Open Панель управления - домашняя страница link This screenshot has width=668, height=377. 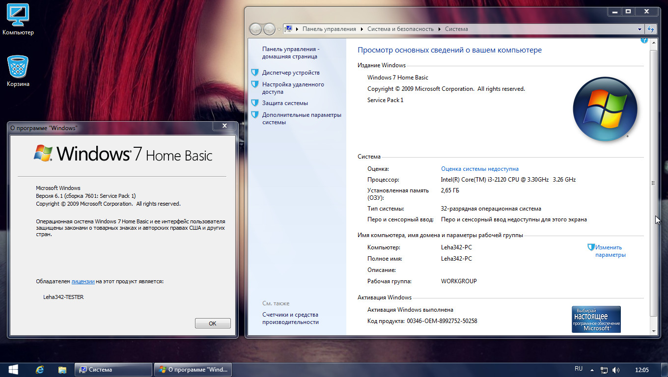[x=291, y=53]
